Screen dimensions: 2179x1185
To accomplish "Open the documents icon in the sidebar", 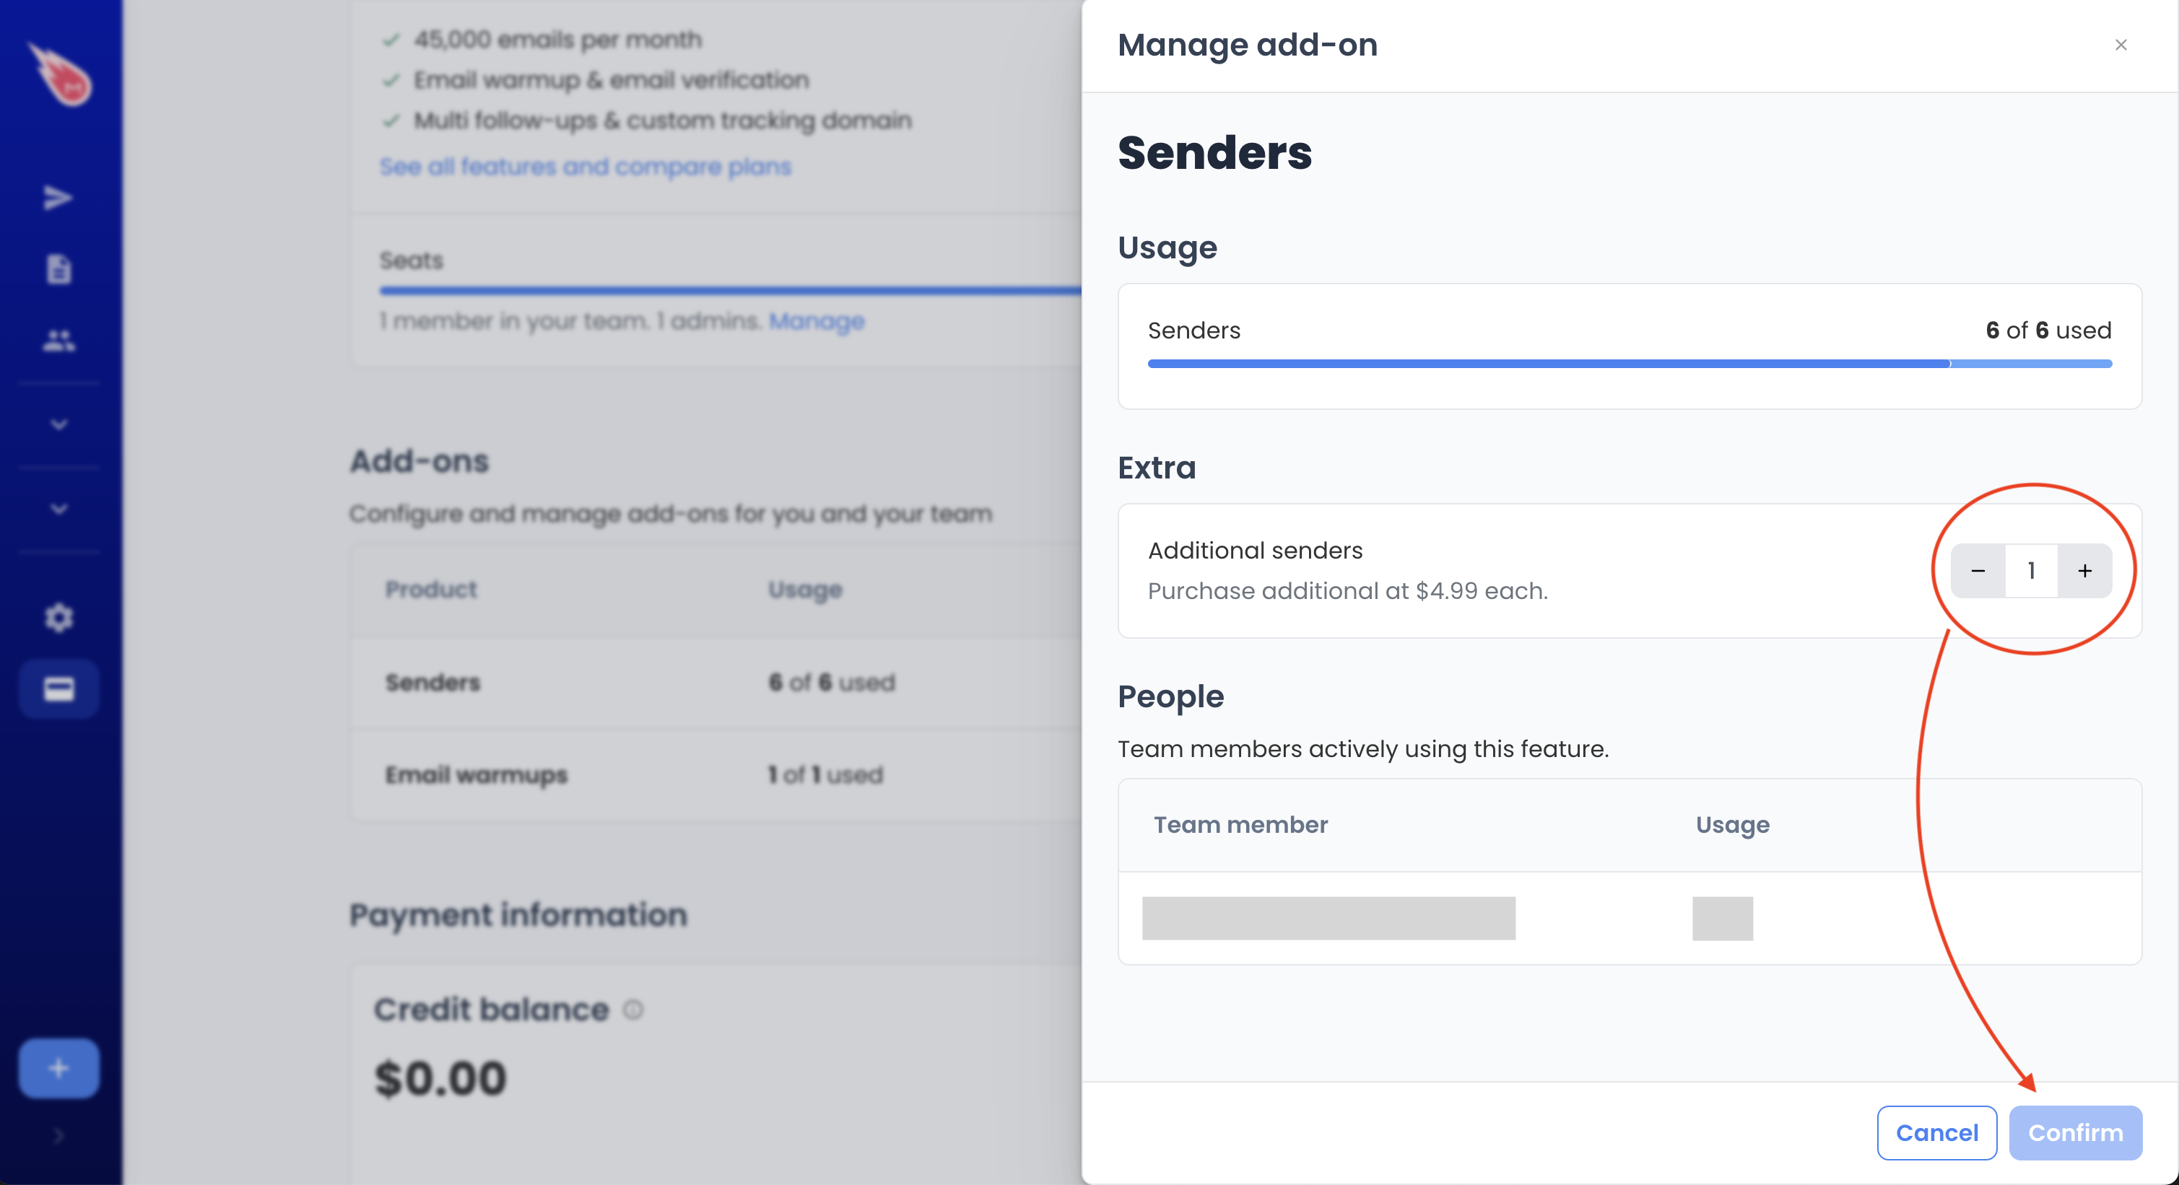I will point(58,268).
